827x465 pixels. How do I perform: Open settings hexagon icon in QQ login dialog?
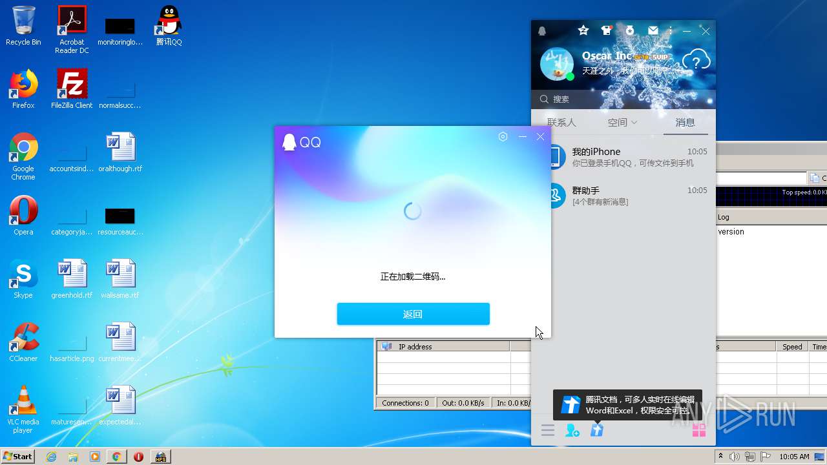tap(503, 136)
